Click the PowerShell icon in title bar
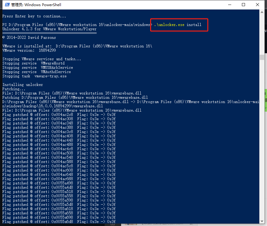 tap(7, 5)
